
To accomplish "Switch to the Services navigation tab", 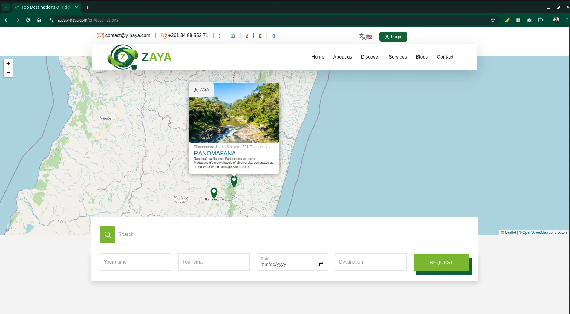I will pos(398,57).
